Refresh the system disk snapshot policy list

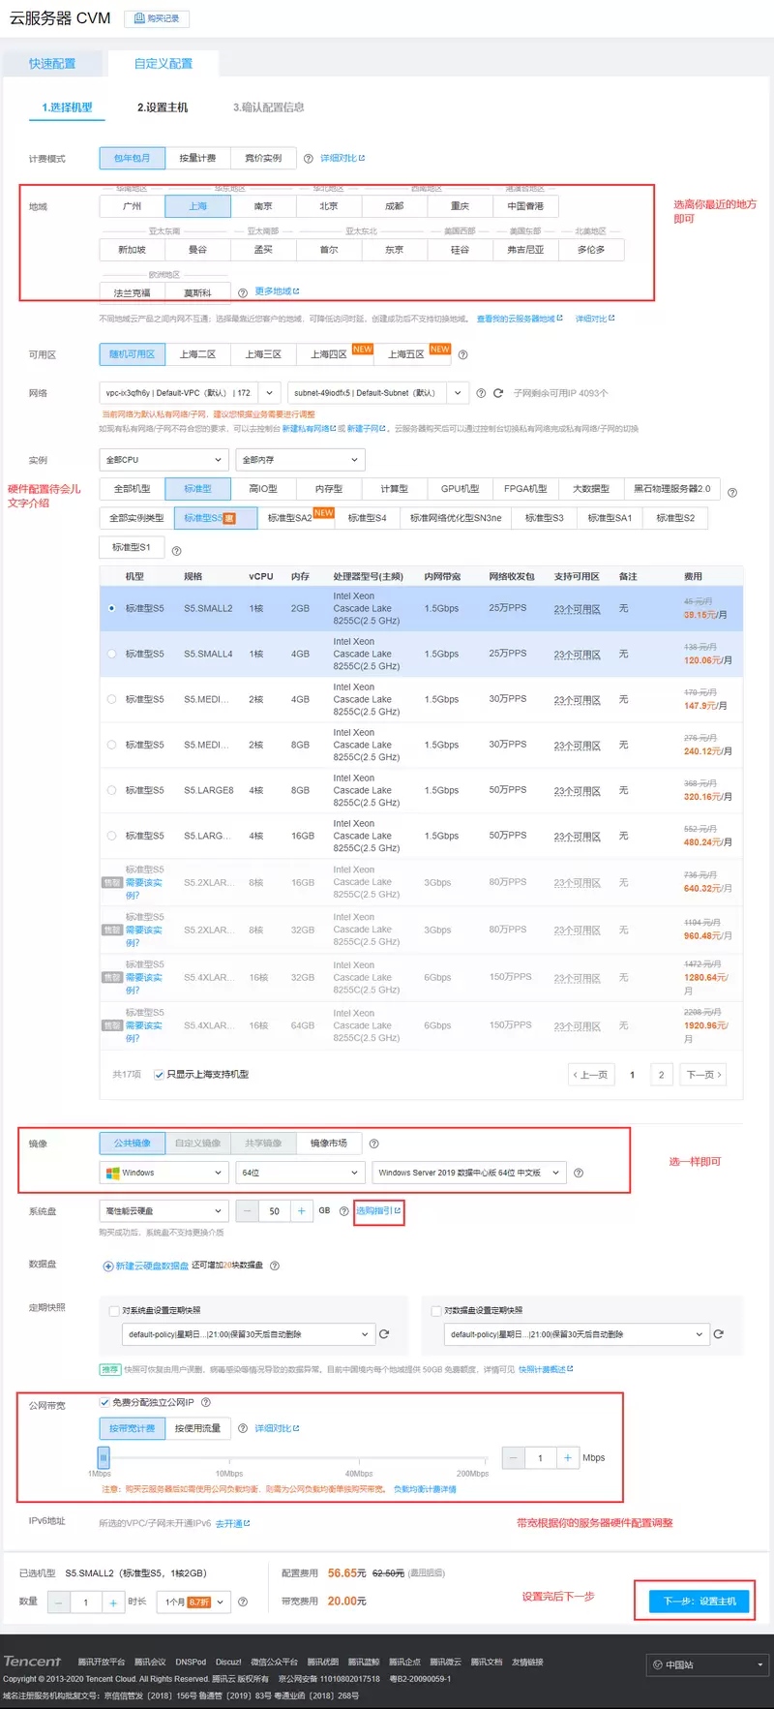(384, 1334)
